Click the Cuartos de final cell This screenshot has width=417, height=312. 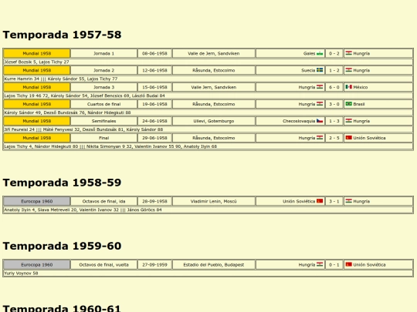pos(103,104)
